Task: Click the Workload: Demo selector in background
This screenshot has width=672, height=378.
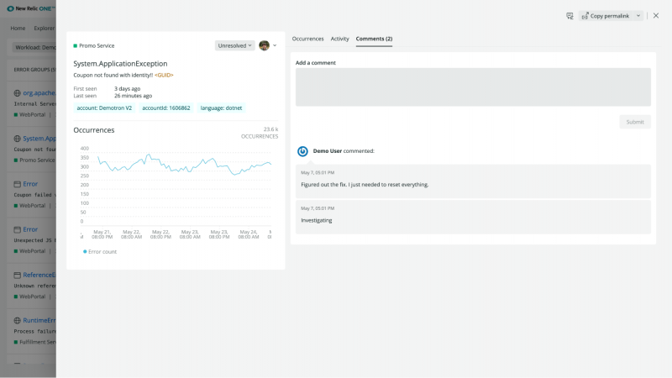Action: click(x=34, y=47)
